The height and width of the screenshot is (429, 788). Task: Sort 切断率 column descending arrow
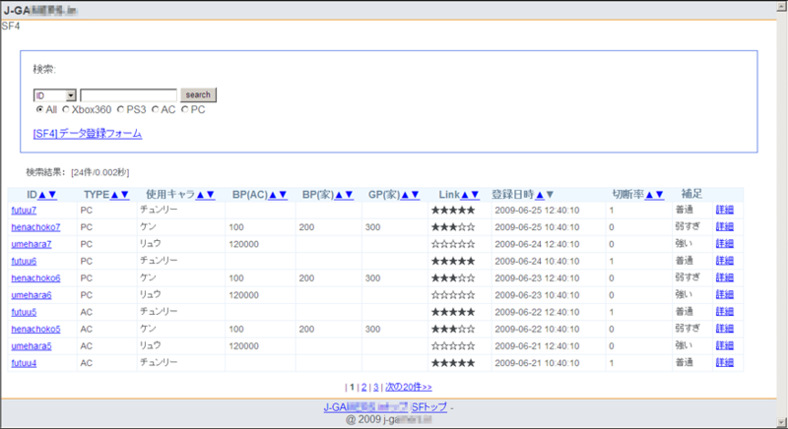tap(660, 195)
